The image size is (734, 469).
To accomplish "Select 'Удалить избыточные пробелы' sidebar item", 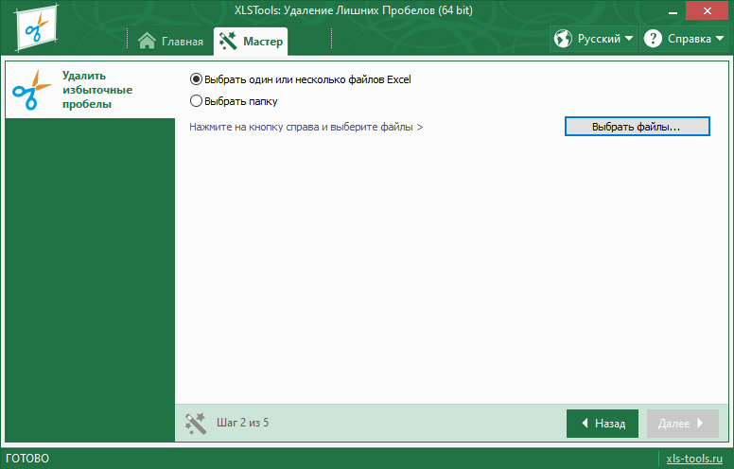I will [90, 90].
